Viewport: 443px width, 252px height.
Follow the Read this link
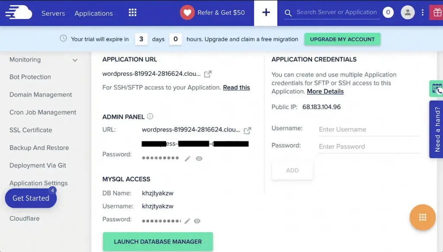[x=236, y=87]
